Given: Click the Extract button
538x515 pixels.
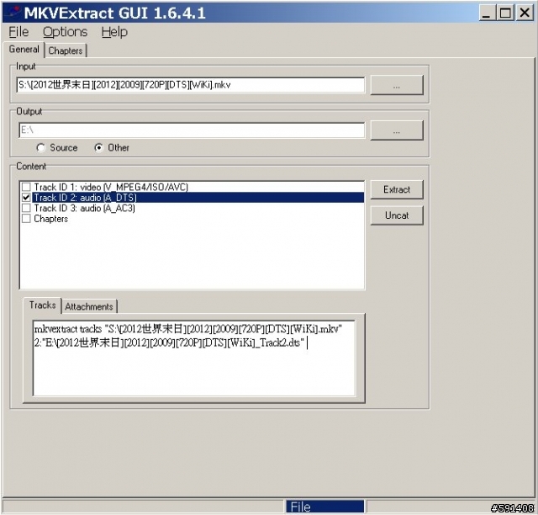Looking at the screenshot, I should point(397,189).
